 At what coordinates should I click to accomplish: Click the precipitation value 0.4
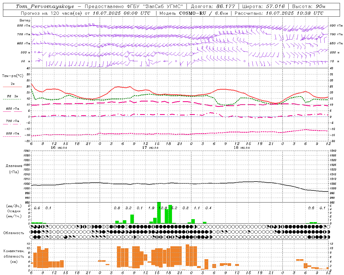[208, 208]
